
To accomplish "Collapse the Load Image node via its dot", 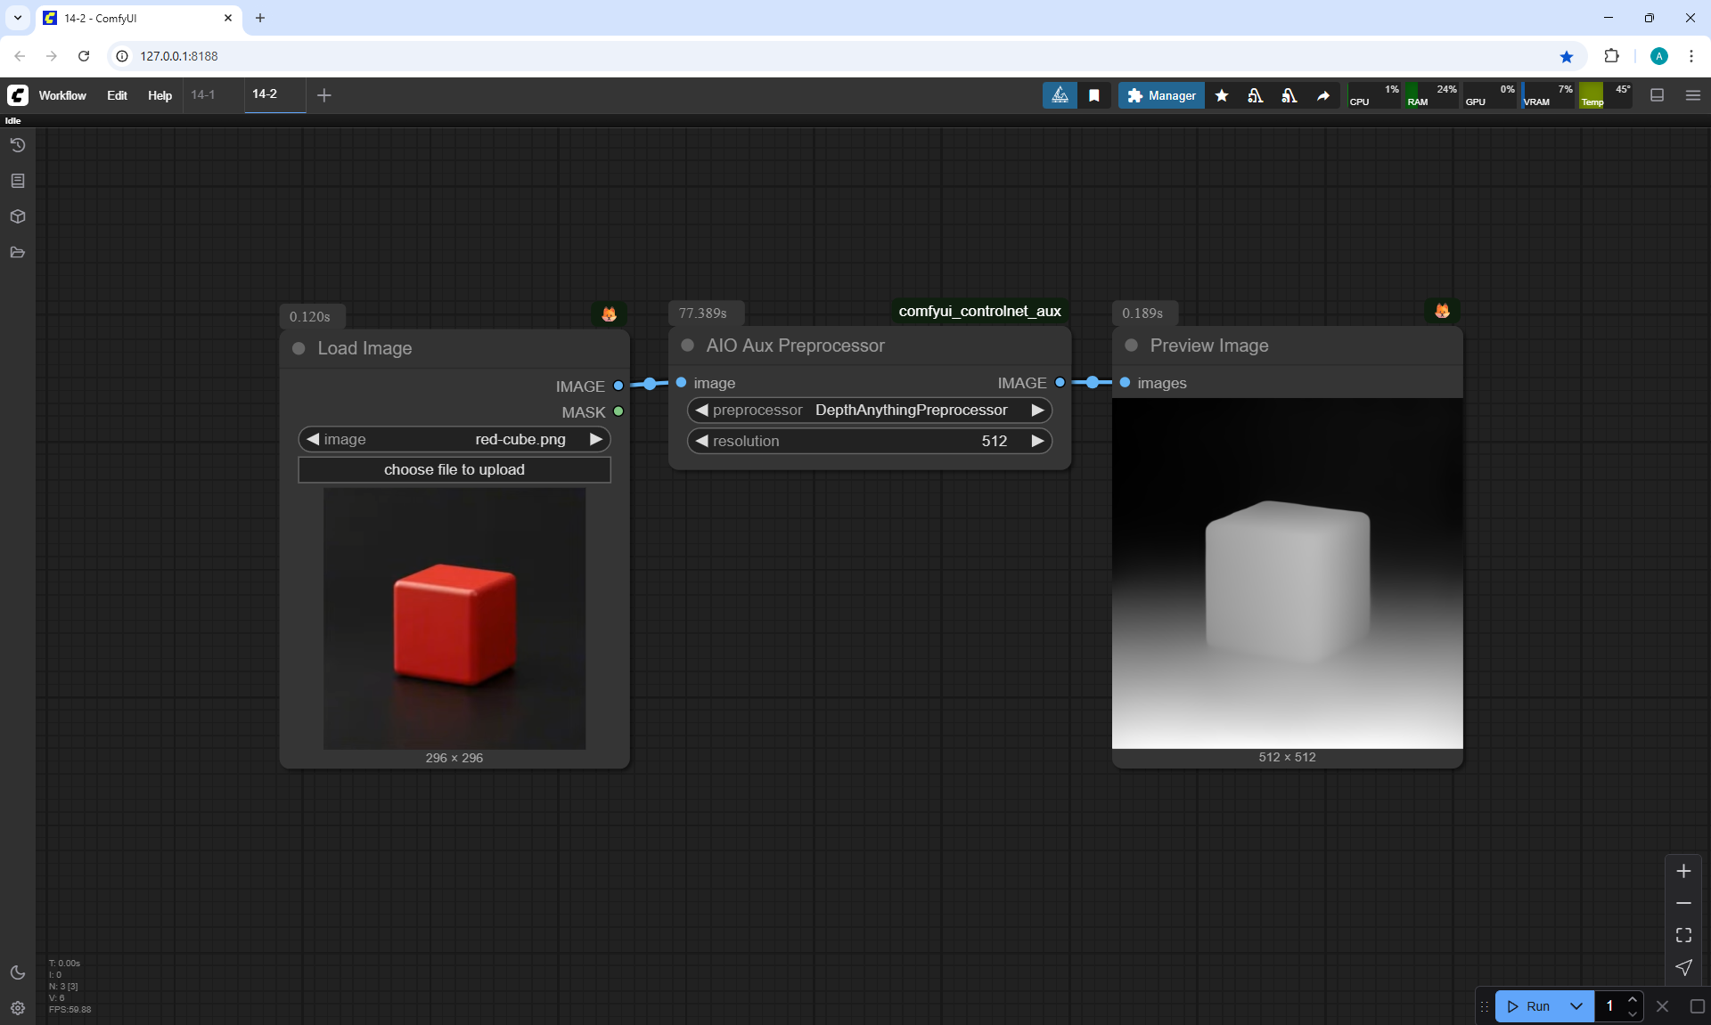I will [x=299, y=348].
